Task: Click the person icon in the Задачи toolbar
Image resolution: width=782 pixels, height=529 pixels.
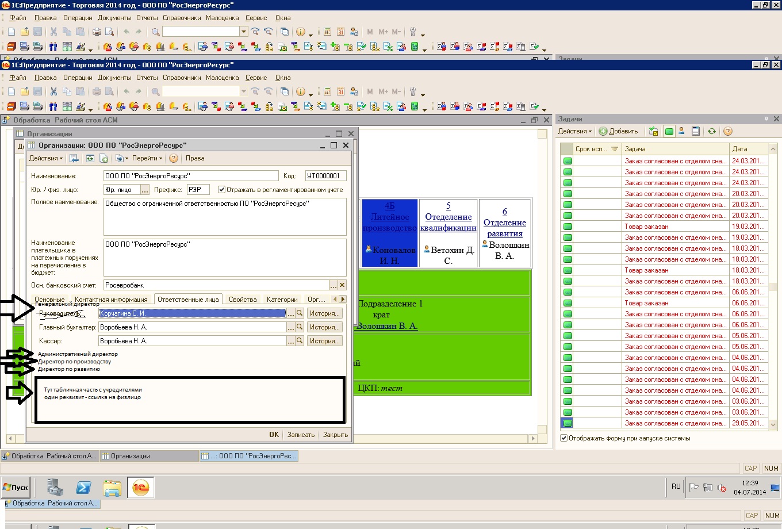Action: (681, 131)
